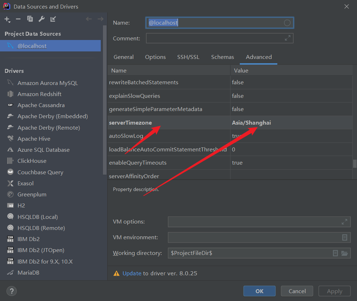The image size is (357, 301).
Task: Select H2 driver
Action: (x=21, y=206)
